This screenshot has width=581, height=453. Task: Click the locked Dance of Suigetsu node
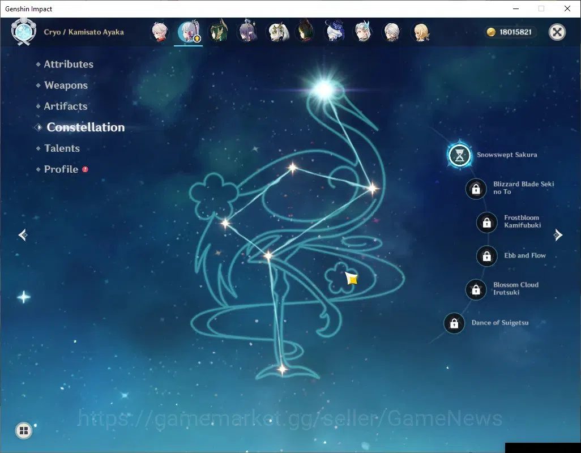click(x=454, y=323)
